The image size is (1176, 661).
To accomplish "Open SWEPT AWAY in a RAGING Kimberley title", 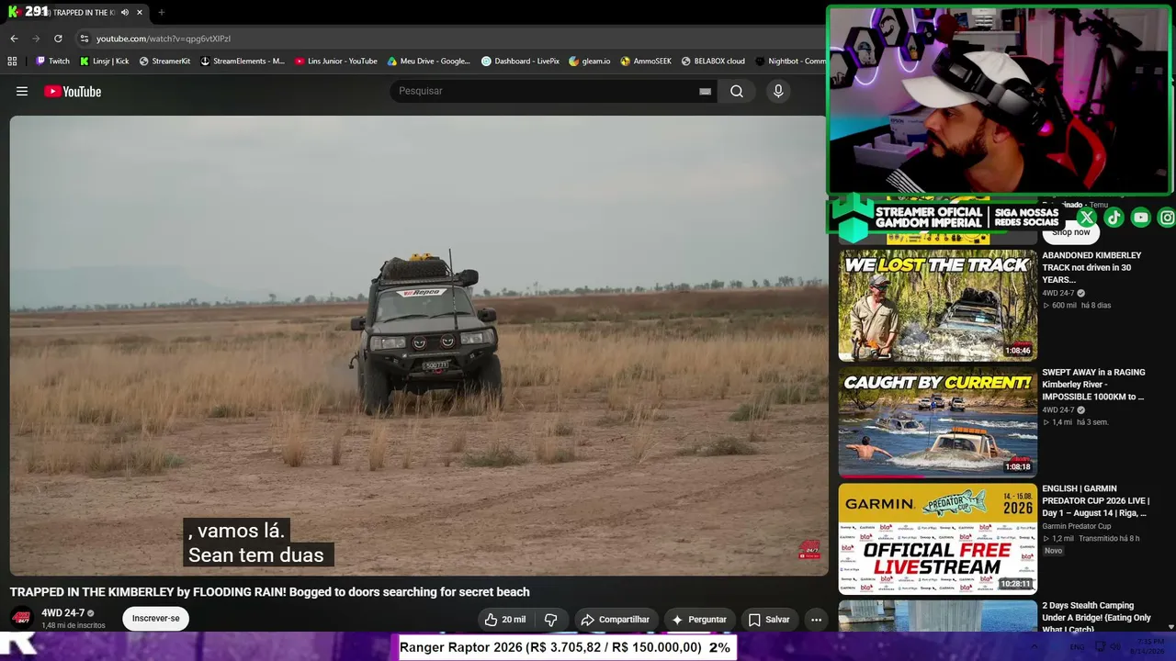I will (1093, 385).
